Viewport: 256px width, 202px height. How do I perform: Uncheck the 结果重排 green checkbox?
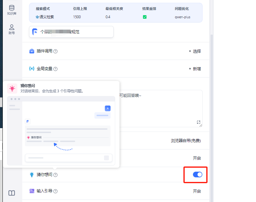[145, 17]
